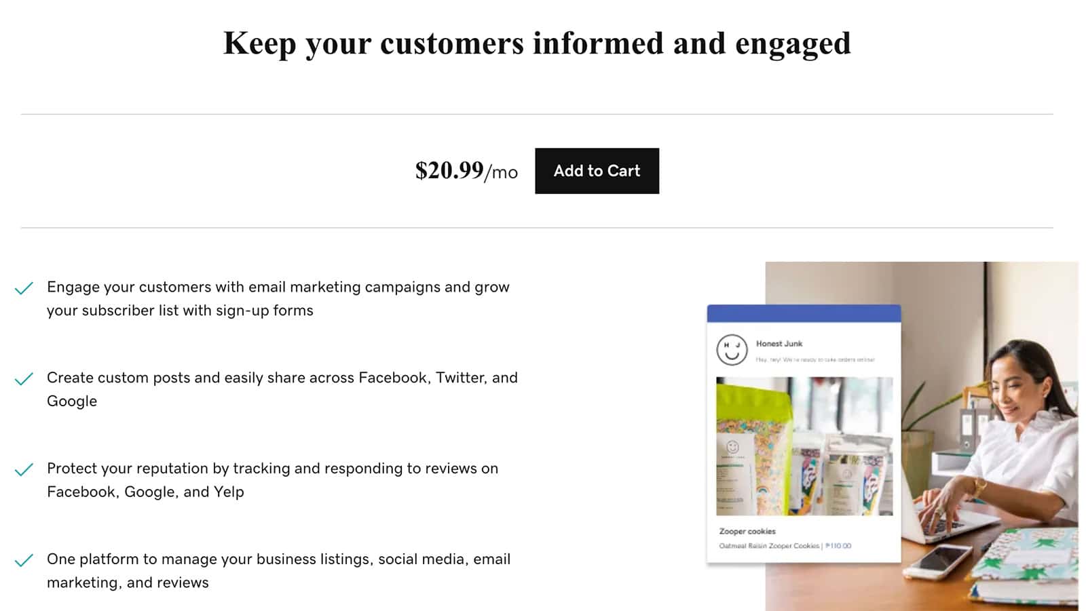Click the Zooper cookies product photo
This screenshot has width=1086, height=611.
(x=804, y=446)
